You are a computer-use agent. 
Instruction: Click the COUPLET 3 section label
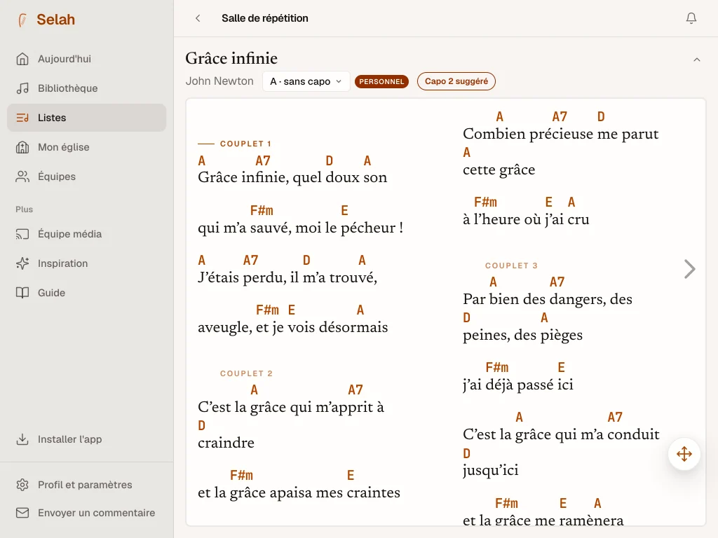[x=511, y=265]
